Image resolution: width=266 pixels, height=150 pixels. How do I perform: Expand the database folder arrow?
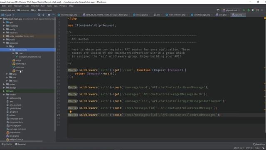(x=4, y=32)
